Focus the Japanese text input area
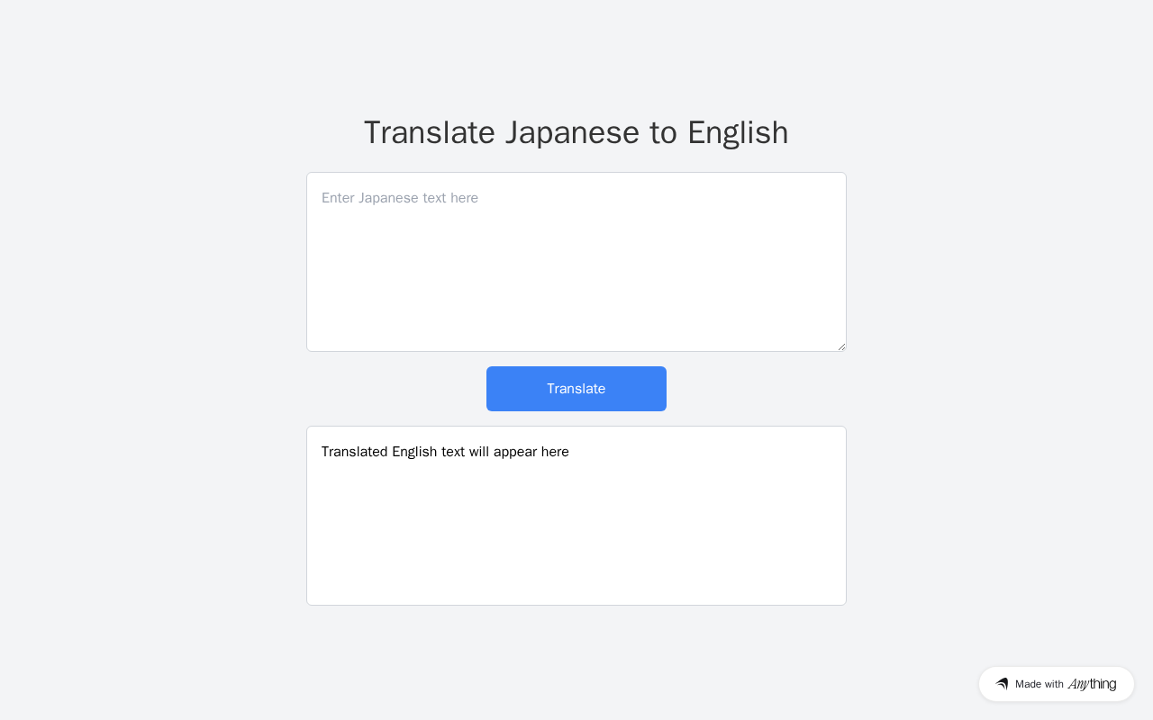1153x720 pixels. [576, 262]
